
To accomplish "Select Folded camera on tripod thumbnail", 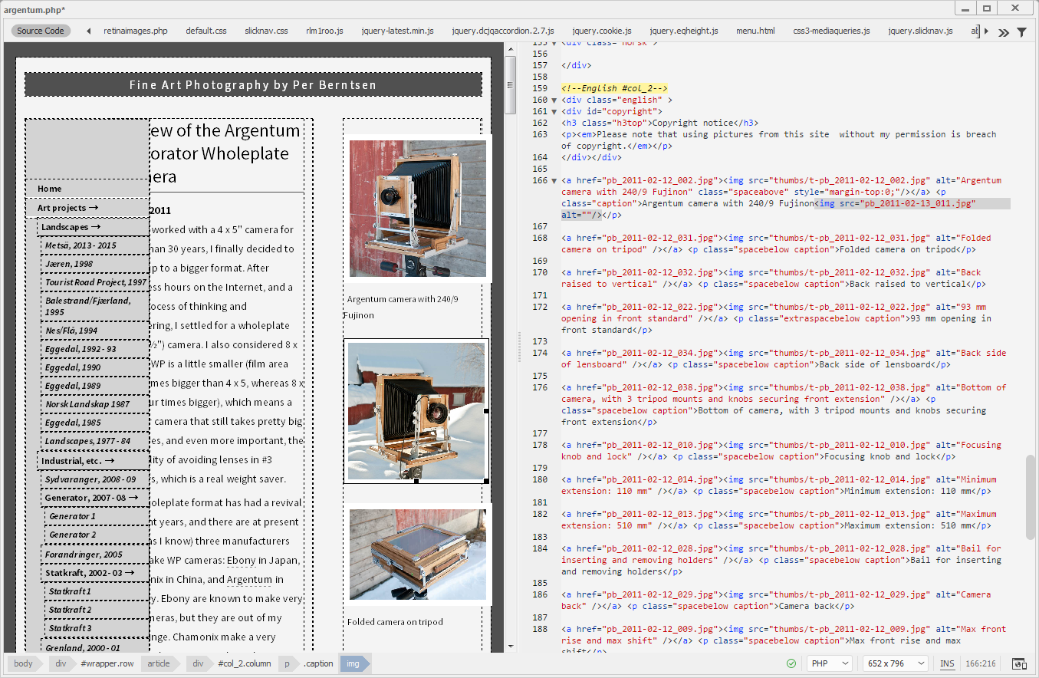I will tap(418, 555).
